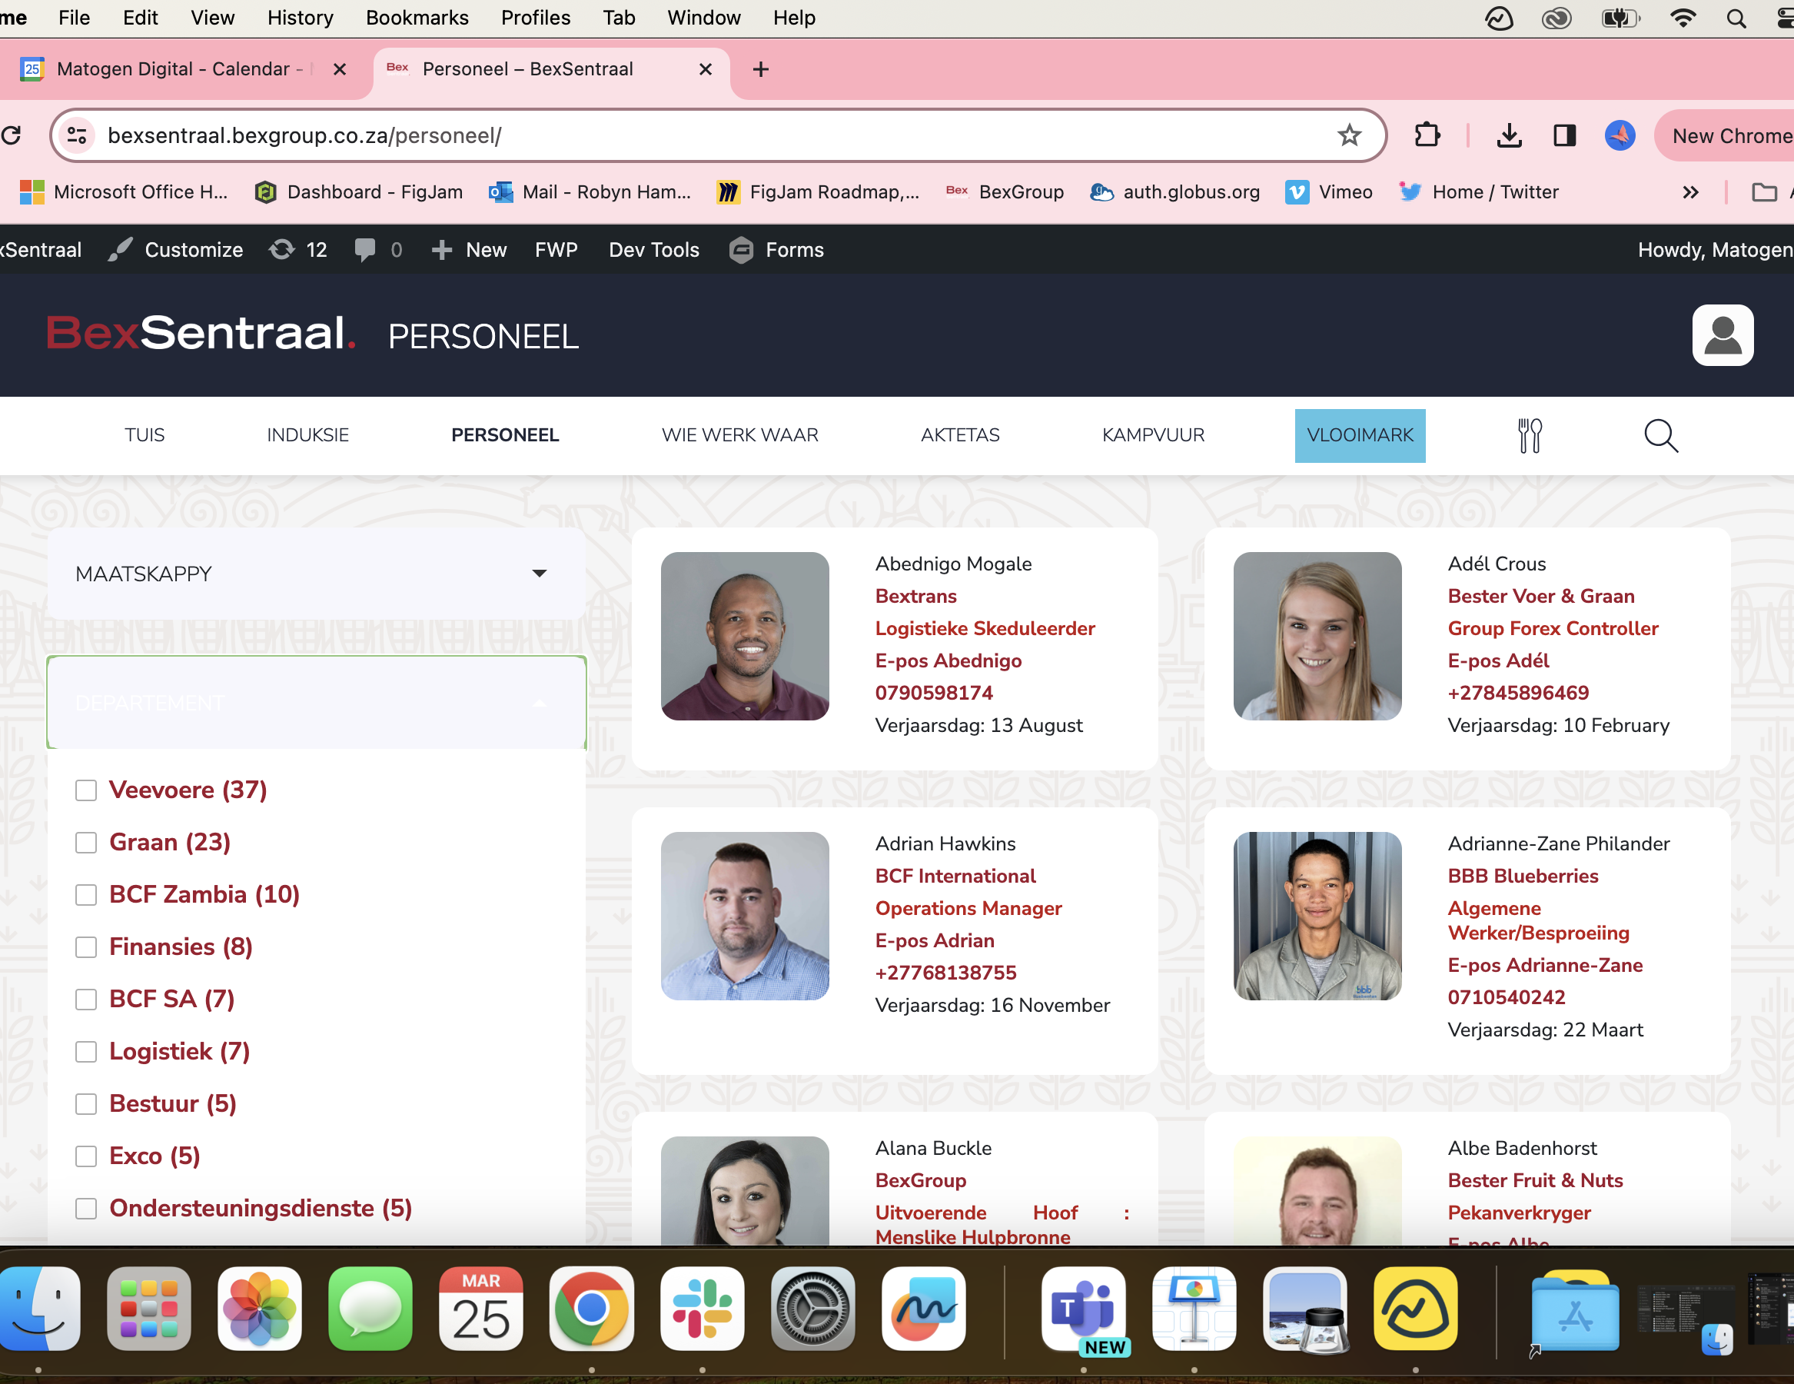Click Adél Crous's profile photo

pyautogui.click(x=1317, y=636)
